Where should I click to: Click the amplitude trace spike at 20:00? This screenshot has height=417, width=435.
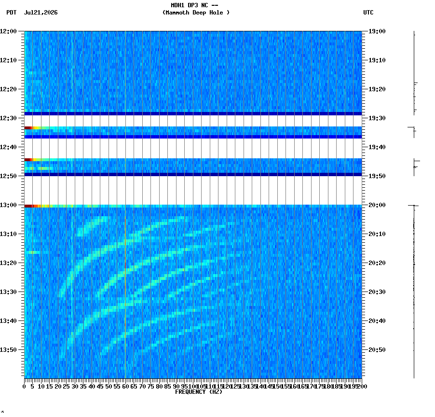click(x=413, y=206)
